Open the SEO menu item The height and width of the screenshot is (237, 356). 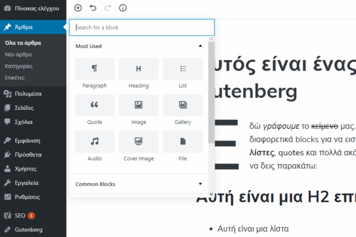(33, 216)
